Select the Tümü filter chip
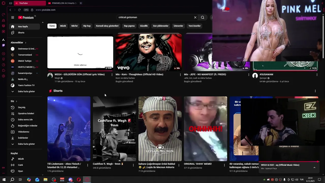The height and width of the screenshot is (183, 325). coord(52,26)
